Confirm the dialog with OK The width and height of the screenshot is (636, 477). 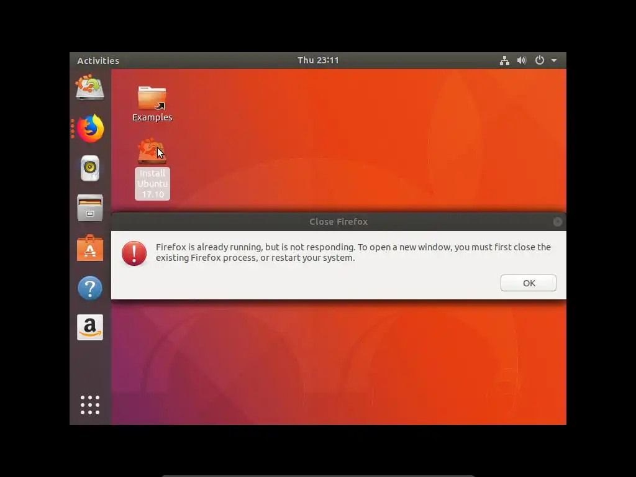pos(528,283)
